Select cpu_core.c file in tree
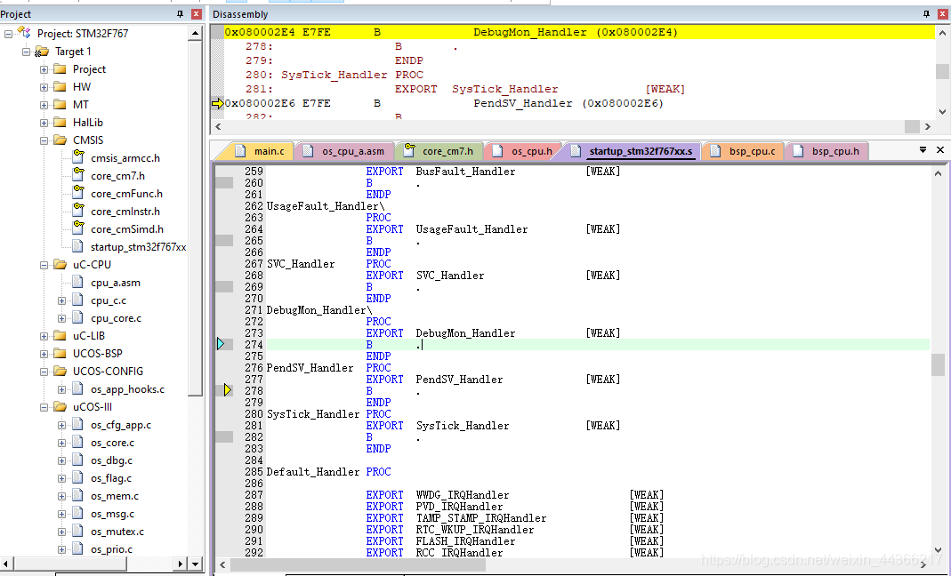The image size is (951, 576). (x=116, y=318)
